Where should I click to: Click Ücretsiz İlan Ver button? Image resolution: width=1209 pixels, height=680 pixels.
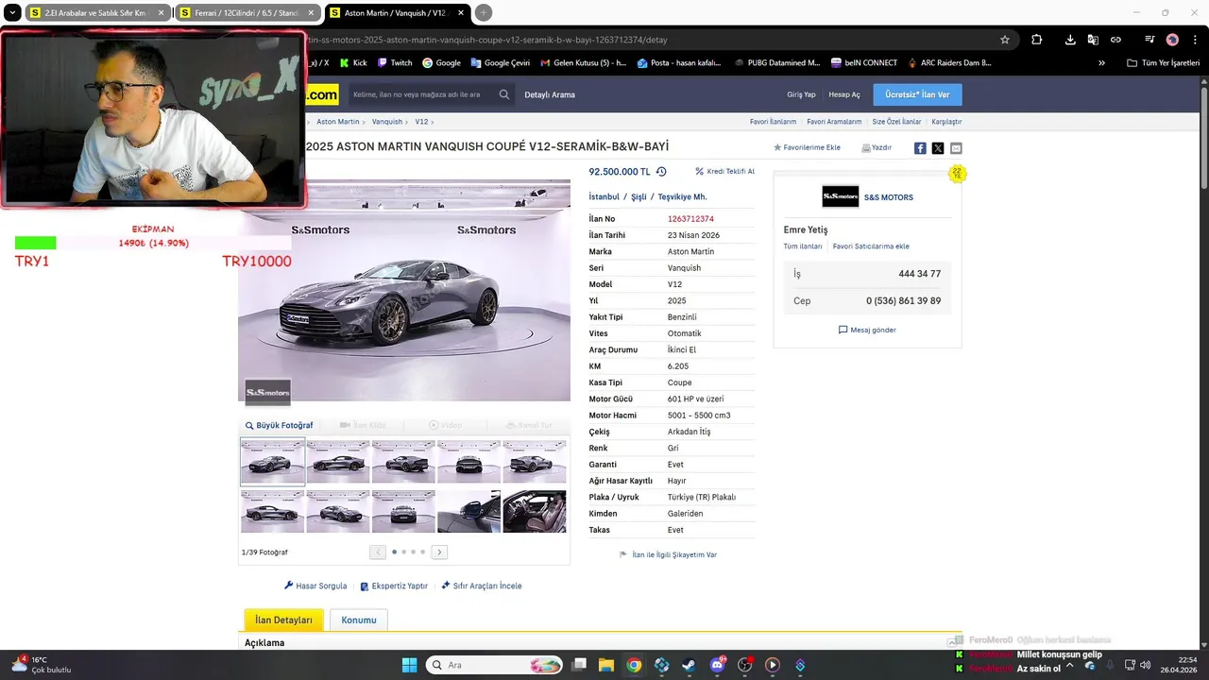coord(917,94)
